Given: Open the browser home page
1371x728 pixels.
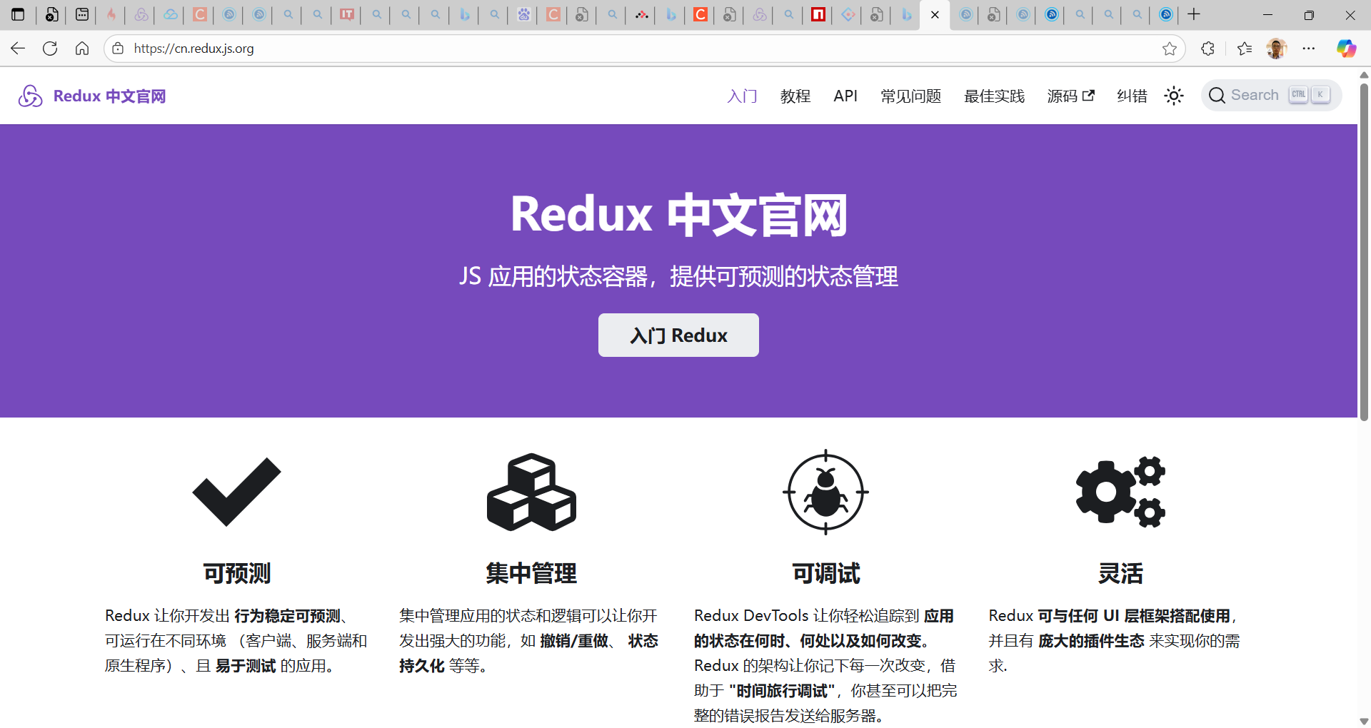Looking at the screenshot, I should [x=82, y=49].
